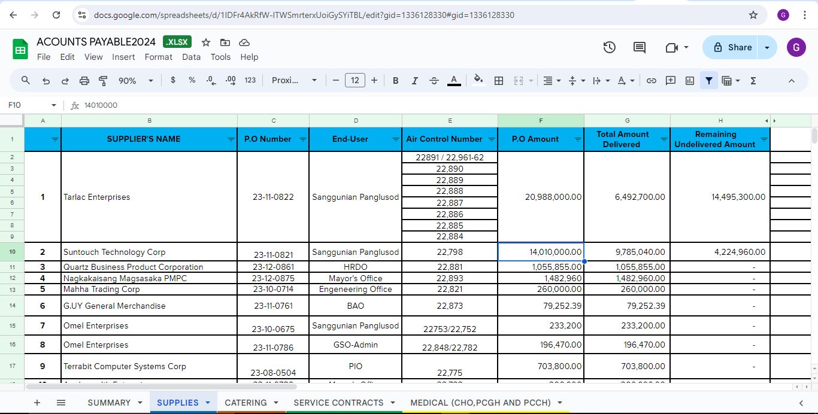Switch to the CATERING sheet tab
818x414 pixels.
pyautogui.click(x=246, y=403)
